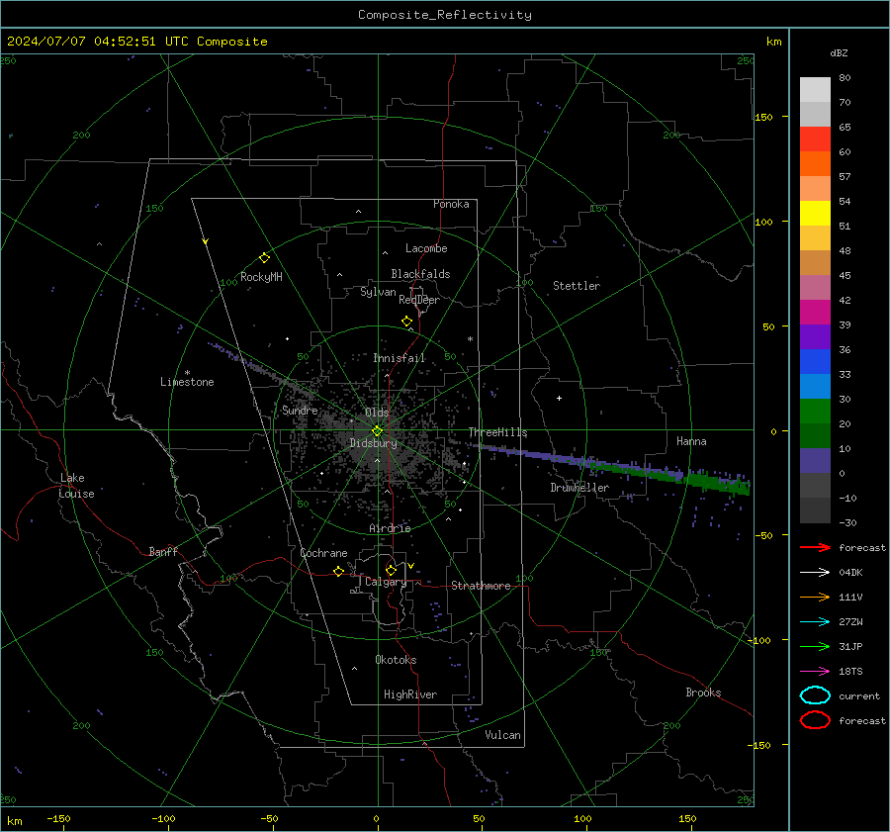Click the Composite_Reflectivity title
This screenshot has width=890, height=832.
(x=444, y=15)
